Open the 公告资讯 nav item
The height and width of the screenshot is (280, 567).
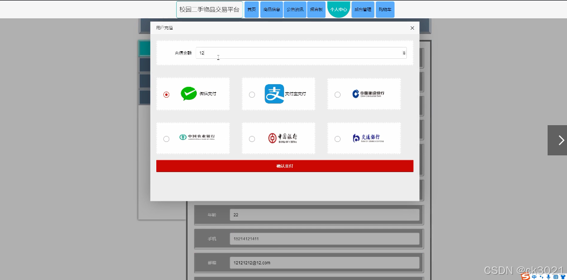(x=295, y=9)
